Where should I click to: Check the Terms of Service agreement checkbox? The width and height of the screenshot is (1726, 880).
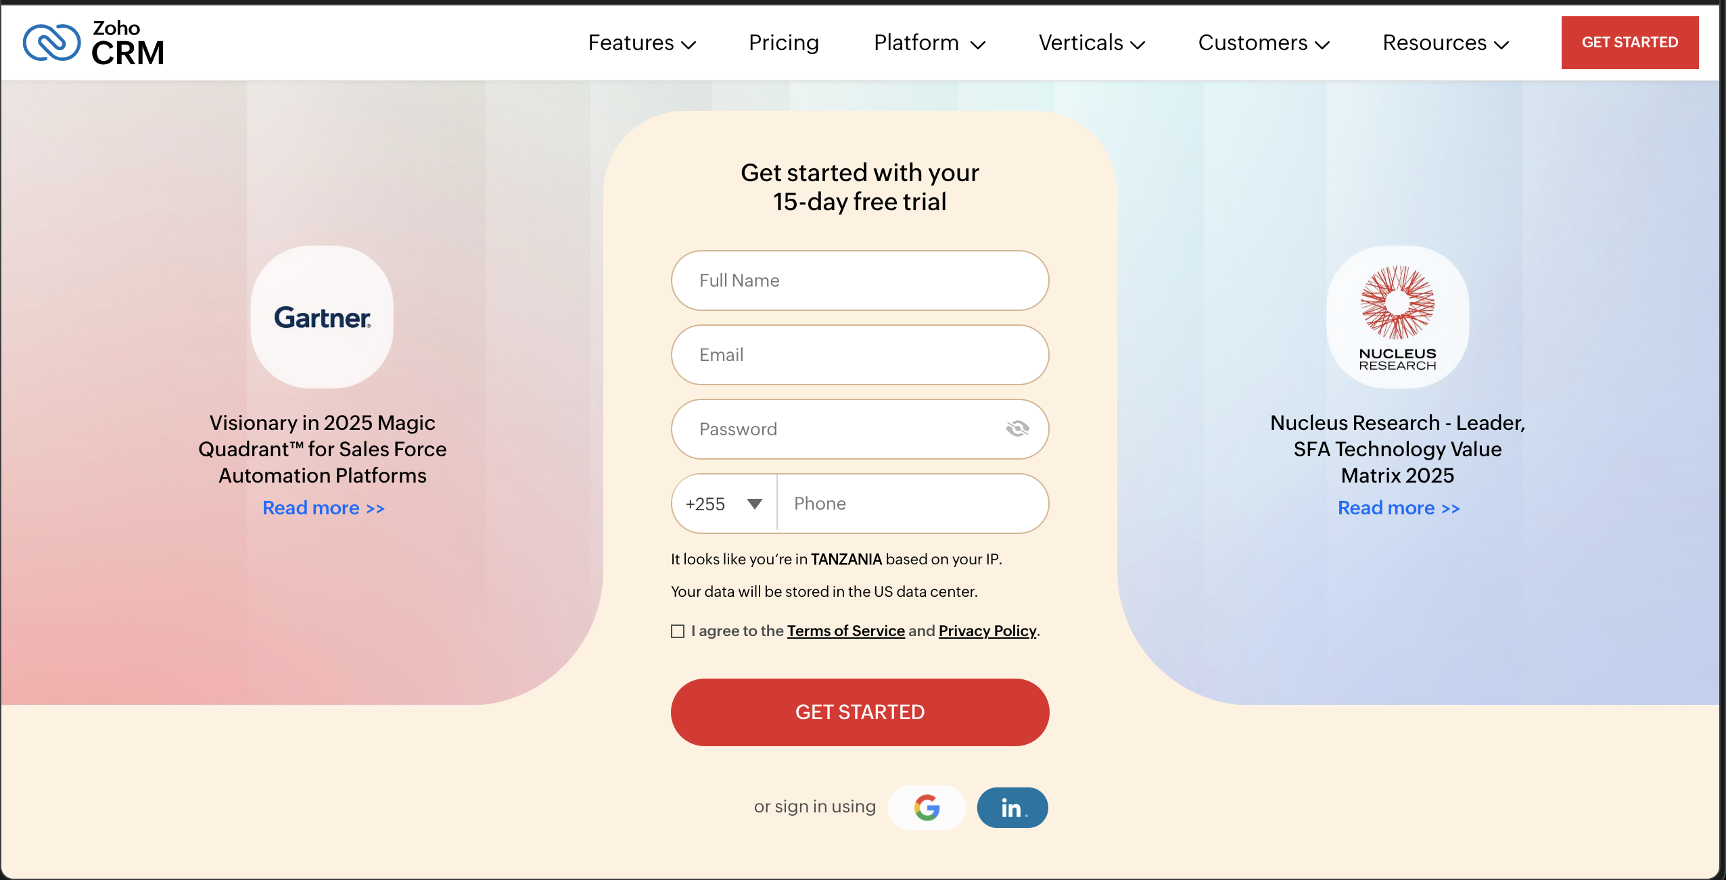tap(677, 631)
